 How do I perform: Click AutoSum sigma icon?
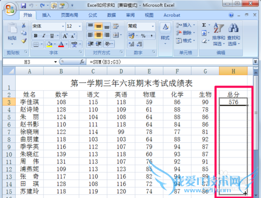204,25
